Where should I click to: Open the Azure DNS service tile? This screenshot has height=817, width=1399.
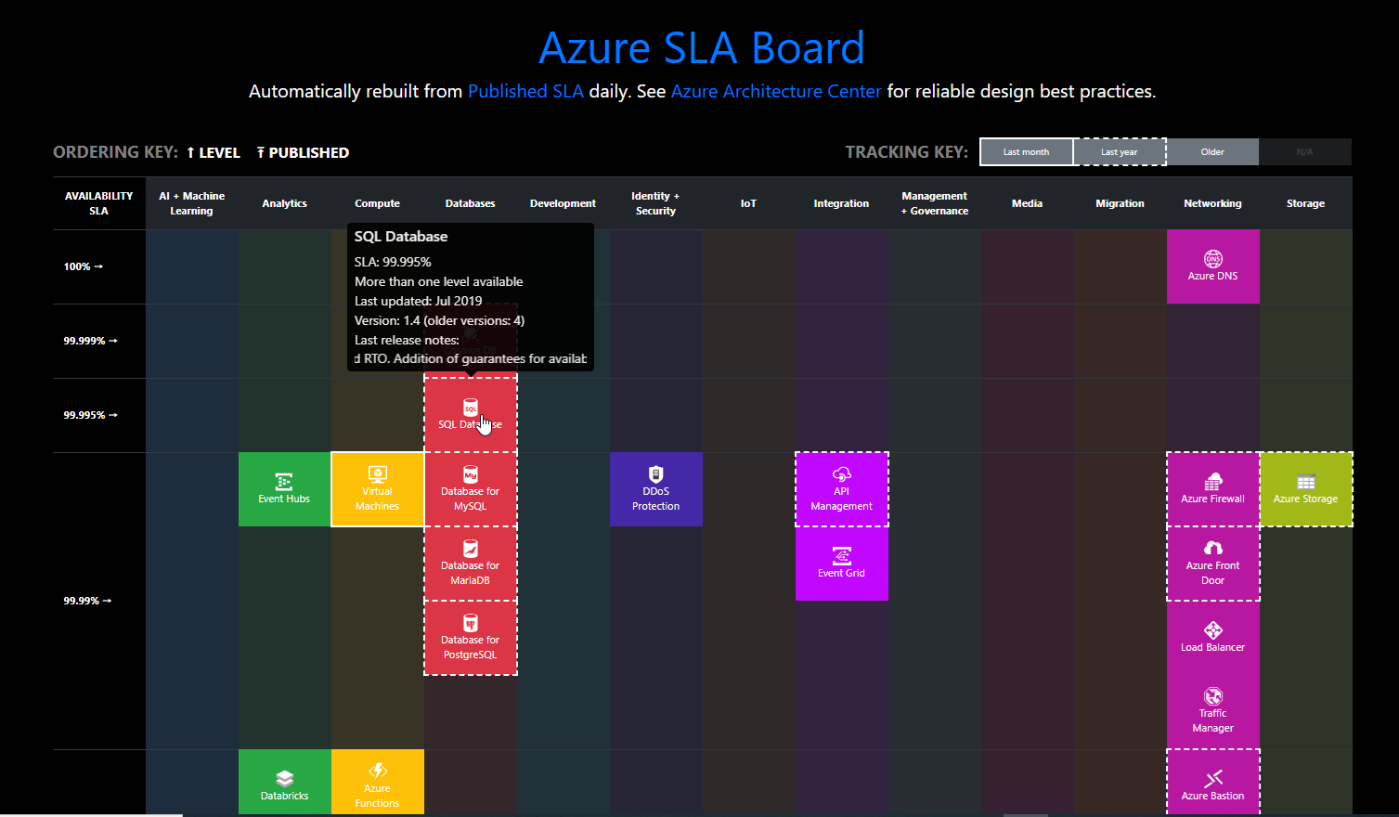[x=1212, y=266]
